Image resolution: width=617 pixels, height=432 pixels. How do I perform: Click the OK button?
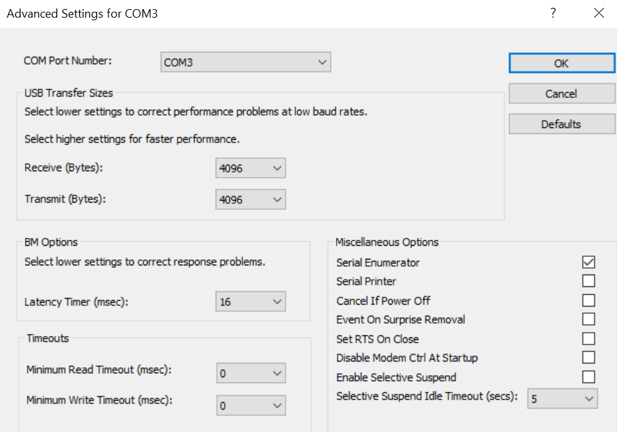coord(561,63)
